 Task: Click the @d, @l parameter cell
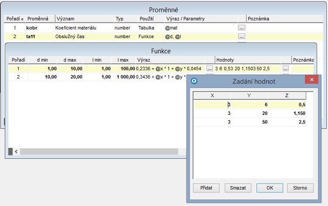click(201, 36)
